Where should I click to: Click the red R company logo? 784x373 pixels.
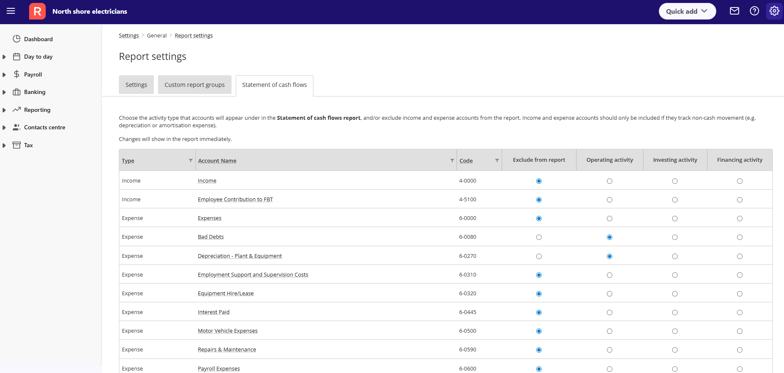(x=37, y=11)
